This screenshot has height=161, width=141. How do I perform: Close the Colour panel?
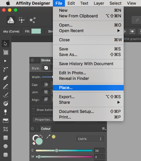click(32, 129)
